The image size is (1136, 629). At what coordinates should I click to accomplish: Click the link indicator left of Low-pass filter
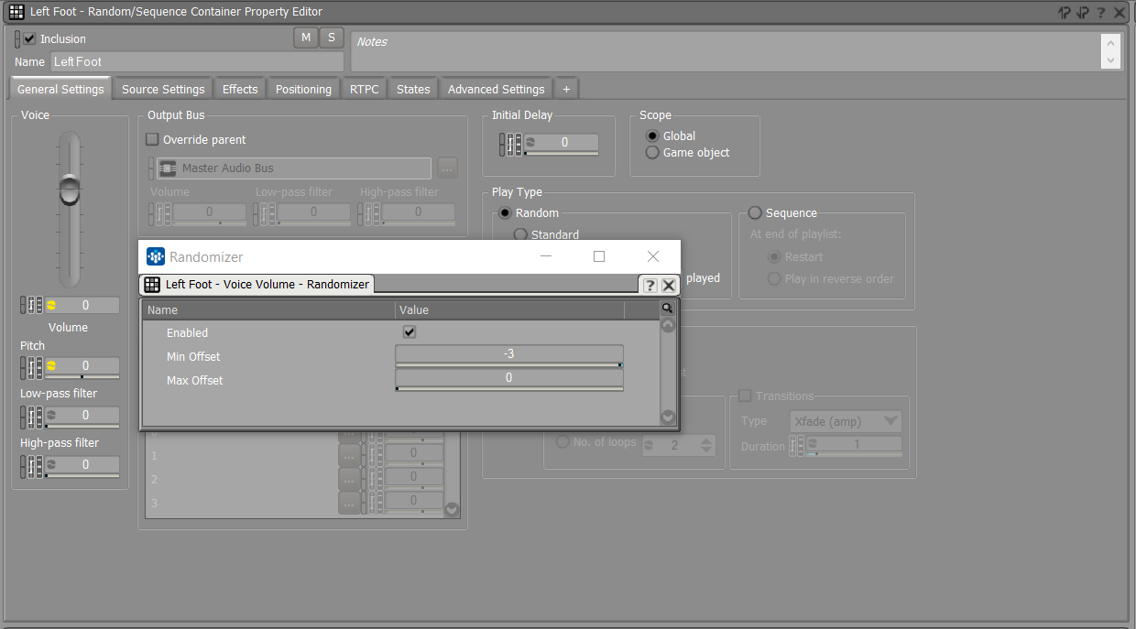[x=24, y=417]
